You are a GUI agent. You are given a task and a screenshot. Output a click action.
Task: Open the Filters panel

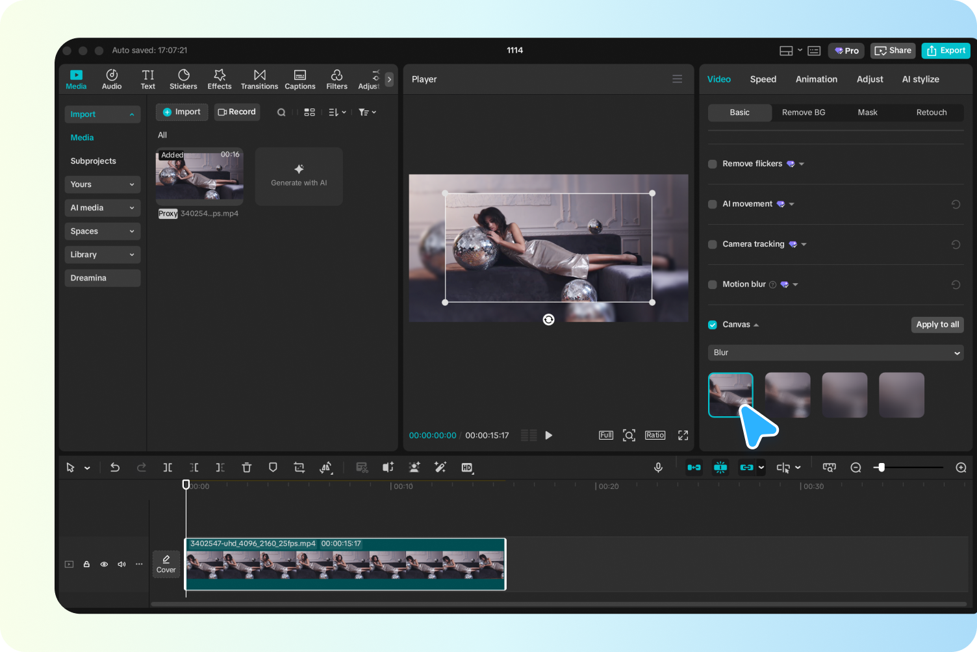pos(336,79)
